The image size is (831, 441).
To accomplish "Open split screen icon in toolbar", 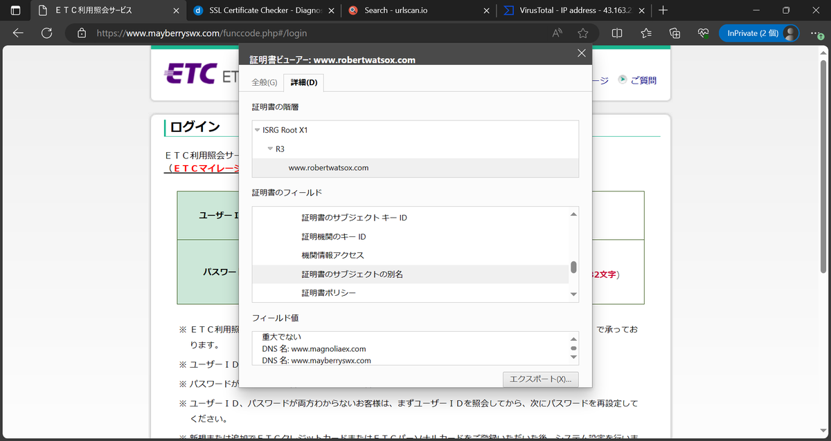I will (617, 32).
